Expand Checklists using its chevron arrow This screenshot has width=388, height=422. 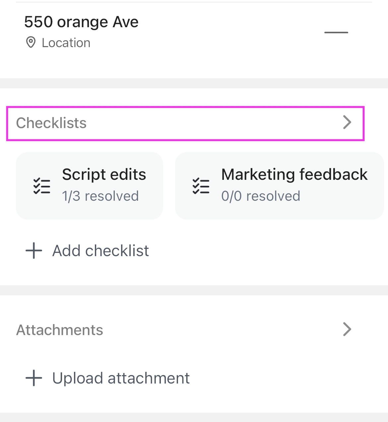click(x=347, y=122)
